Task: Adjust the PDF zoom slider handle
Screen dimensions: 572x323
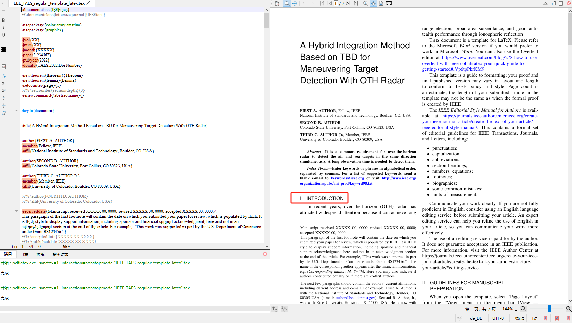Action: (x=549, y=309)
